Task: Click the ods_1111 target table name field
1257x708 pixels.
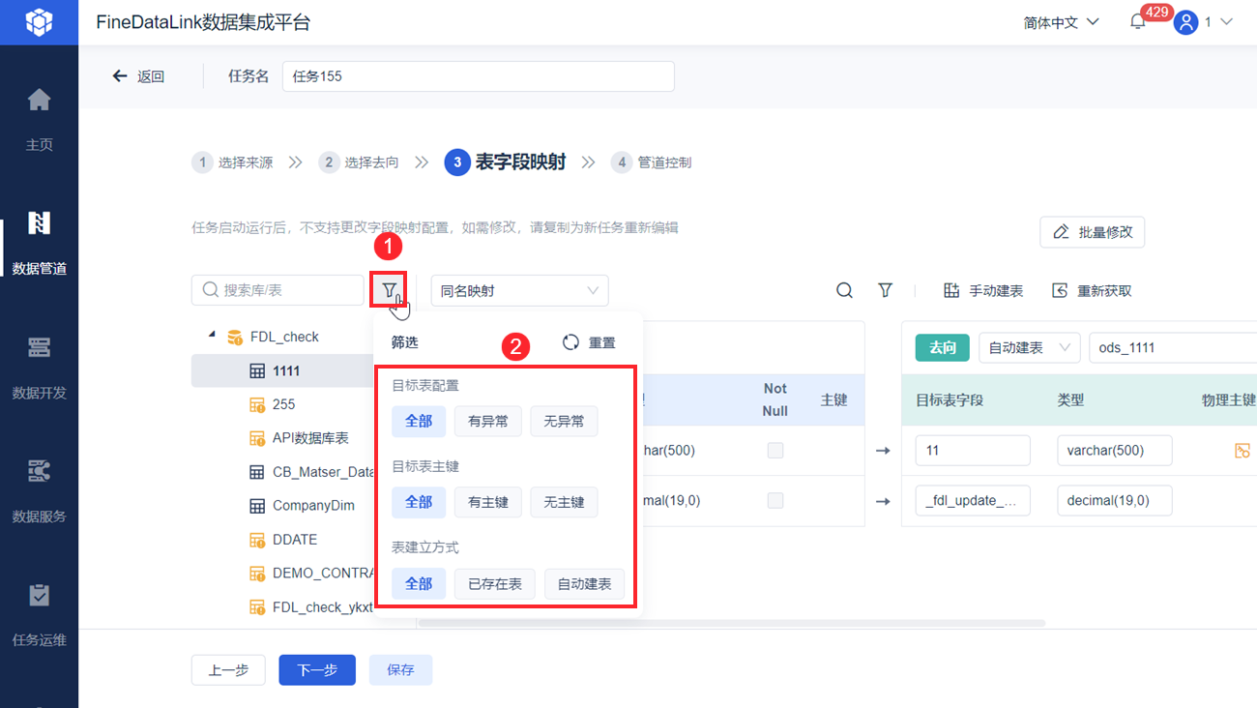Action: coord(1173,347)
